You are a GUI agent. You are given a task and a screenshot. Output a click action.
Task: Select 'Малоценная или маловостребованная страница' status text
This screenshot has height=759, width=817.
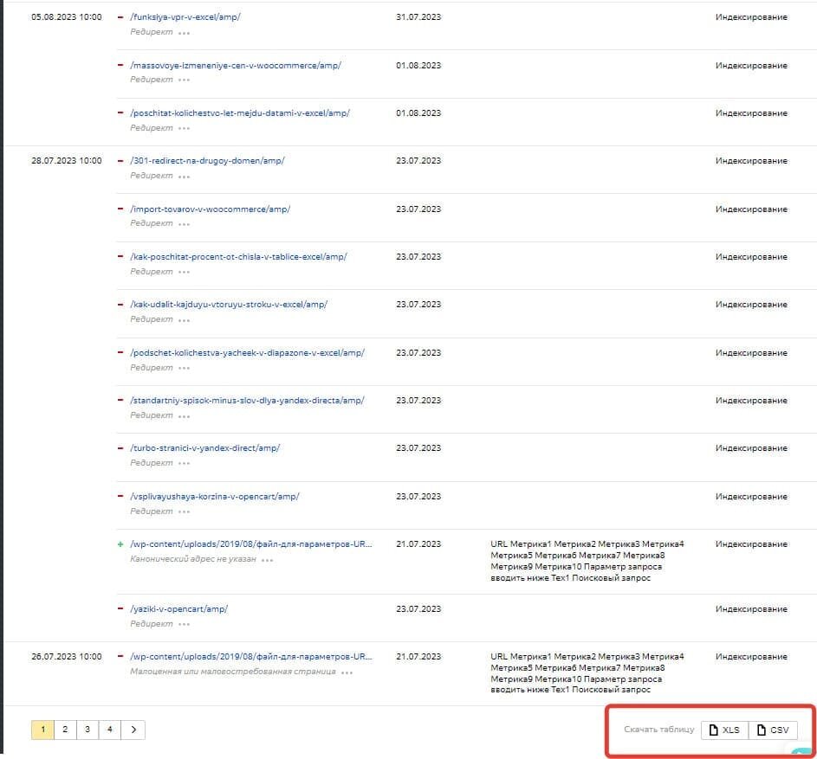(233, 672)
